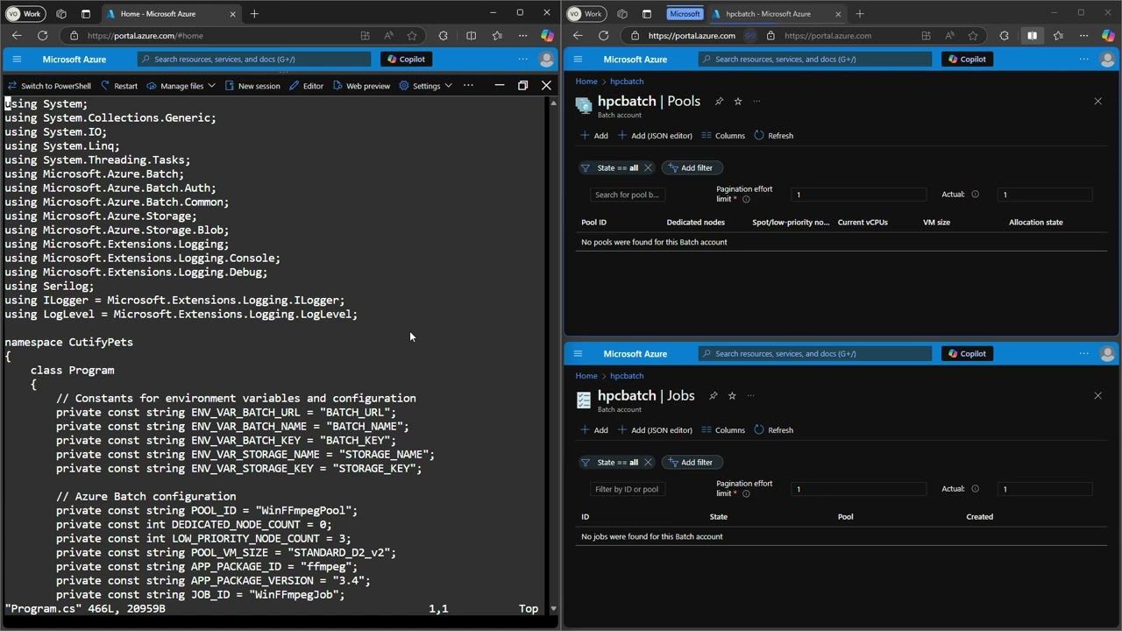This screenshot has height=631, width=1122.
Task: Show info about Pools Actual value
Action: pos(975,195)
